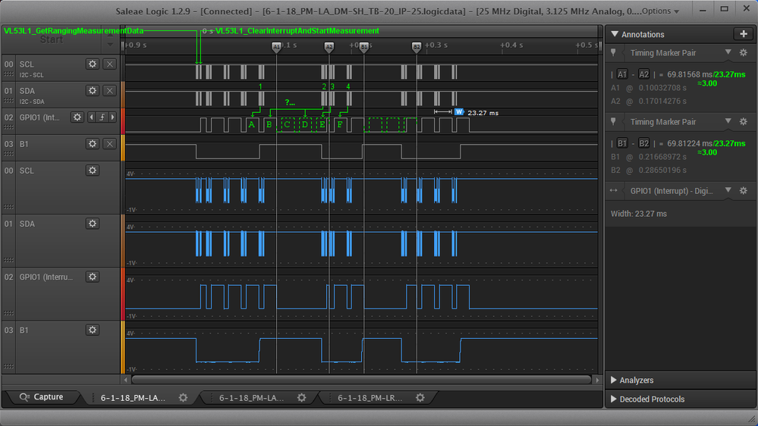Screen dimensions: 758x426
Task: Open settings gear for digital B1 channel
Action: pyautogui.click(x=93, y=144)
